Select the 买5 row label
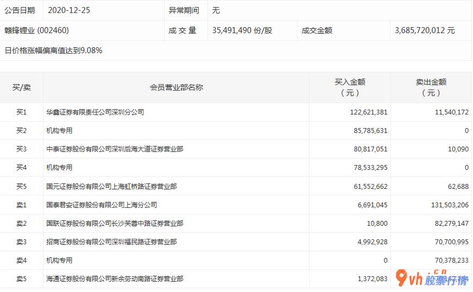This screenshot has height=292, width=473. click(x=21, y=186)
